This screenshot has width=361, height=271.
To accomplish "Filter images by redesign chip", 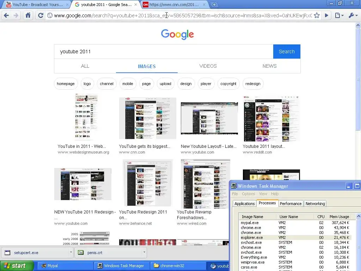I will (x=253, y=84).
